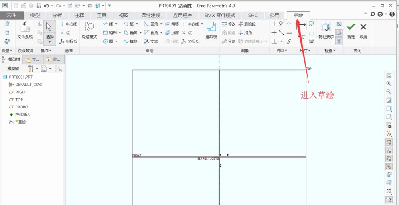Screen dimensions: 399x205
Task: Add a datum Centerline (中心线) in 基准 group
Action: (x=69, y=24)
